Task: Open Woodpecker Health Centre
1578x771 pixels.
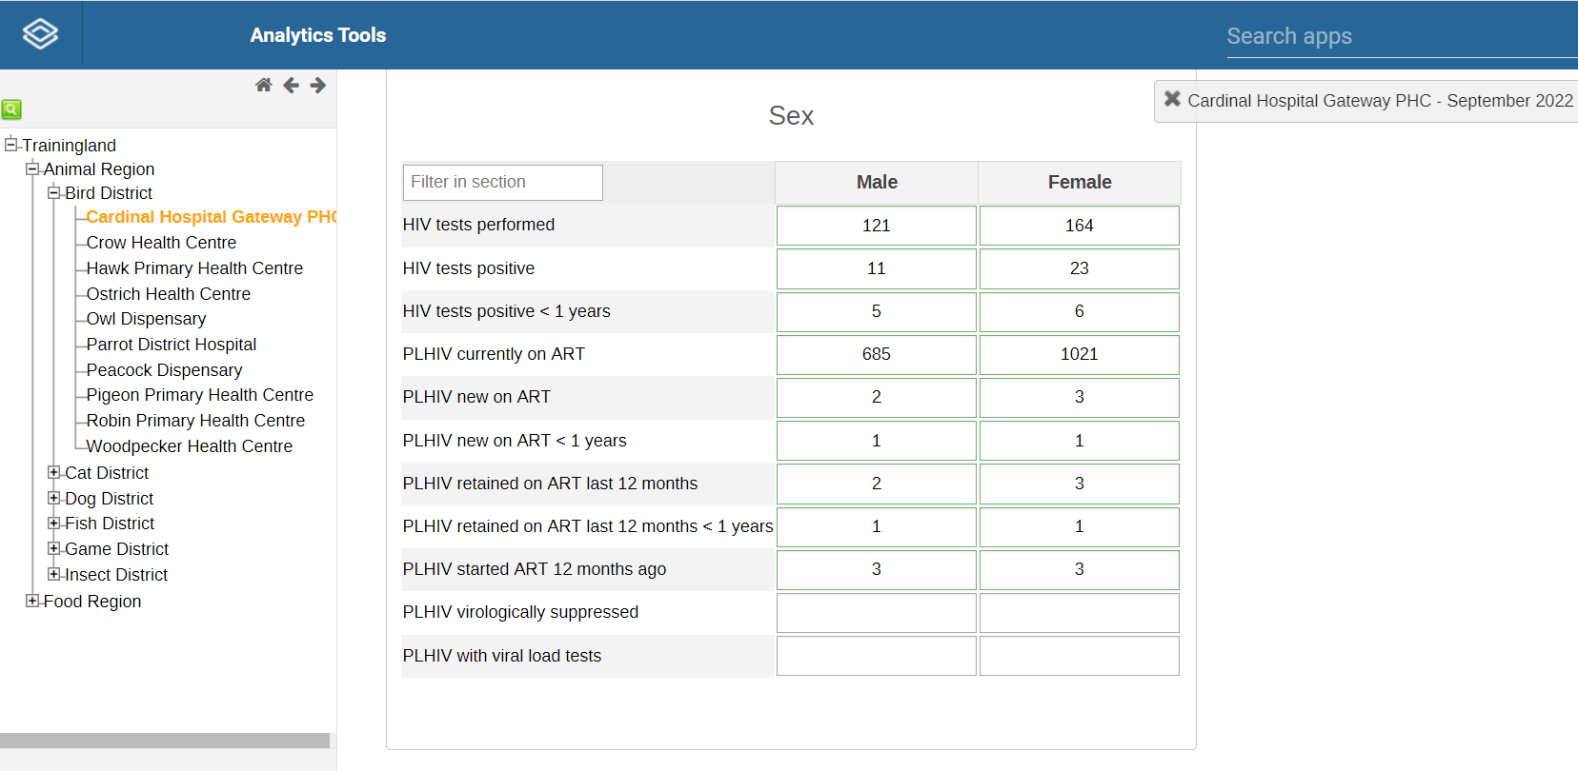Action: pos(190,446)
